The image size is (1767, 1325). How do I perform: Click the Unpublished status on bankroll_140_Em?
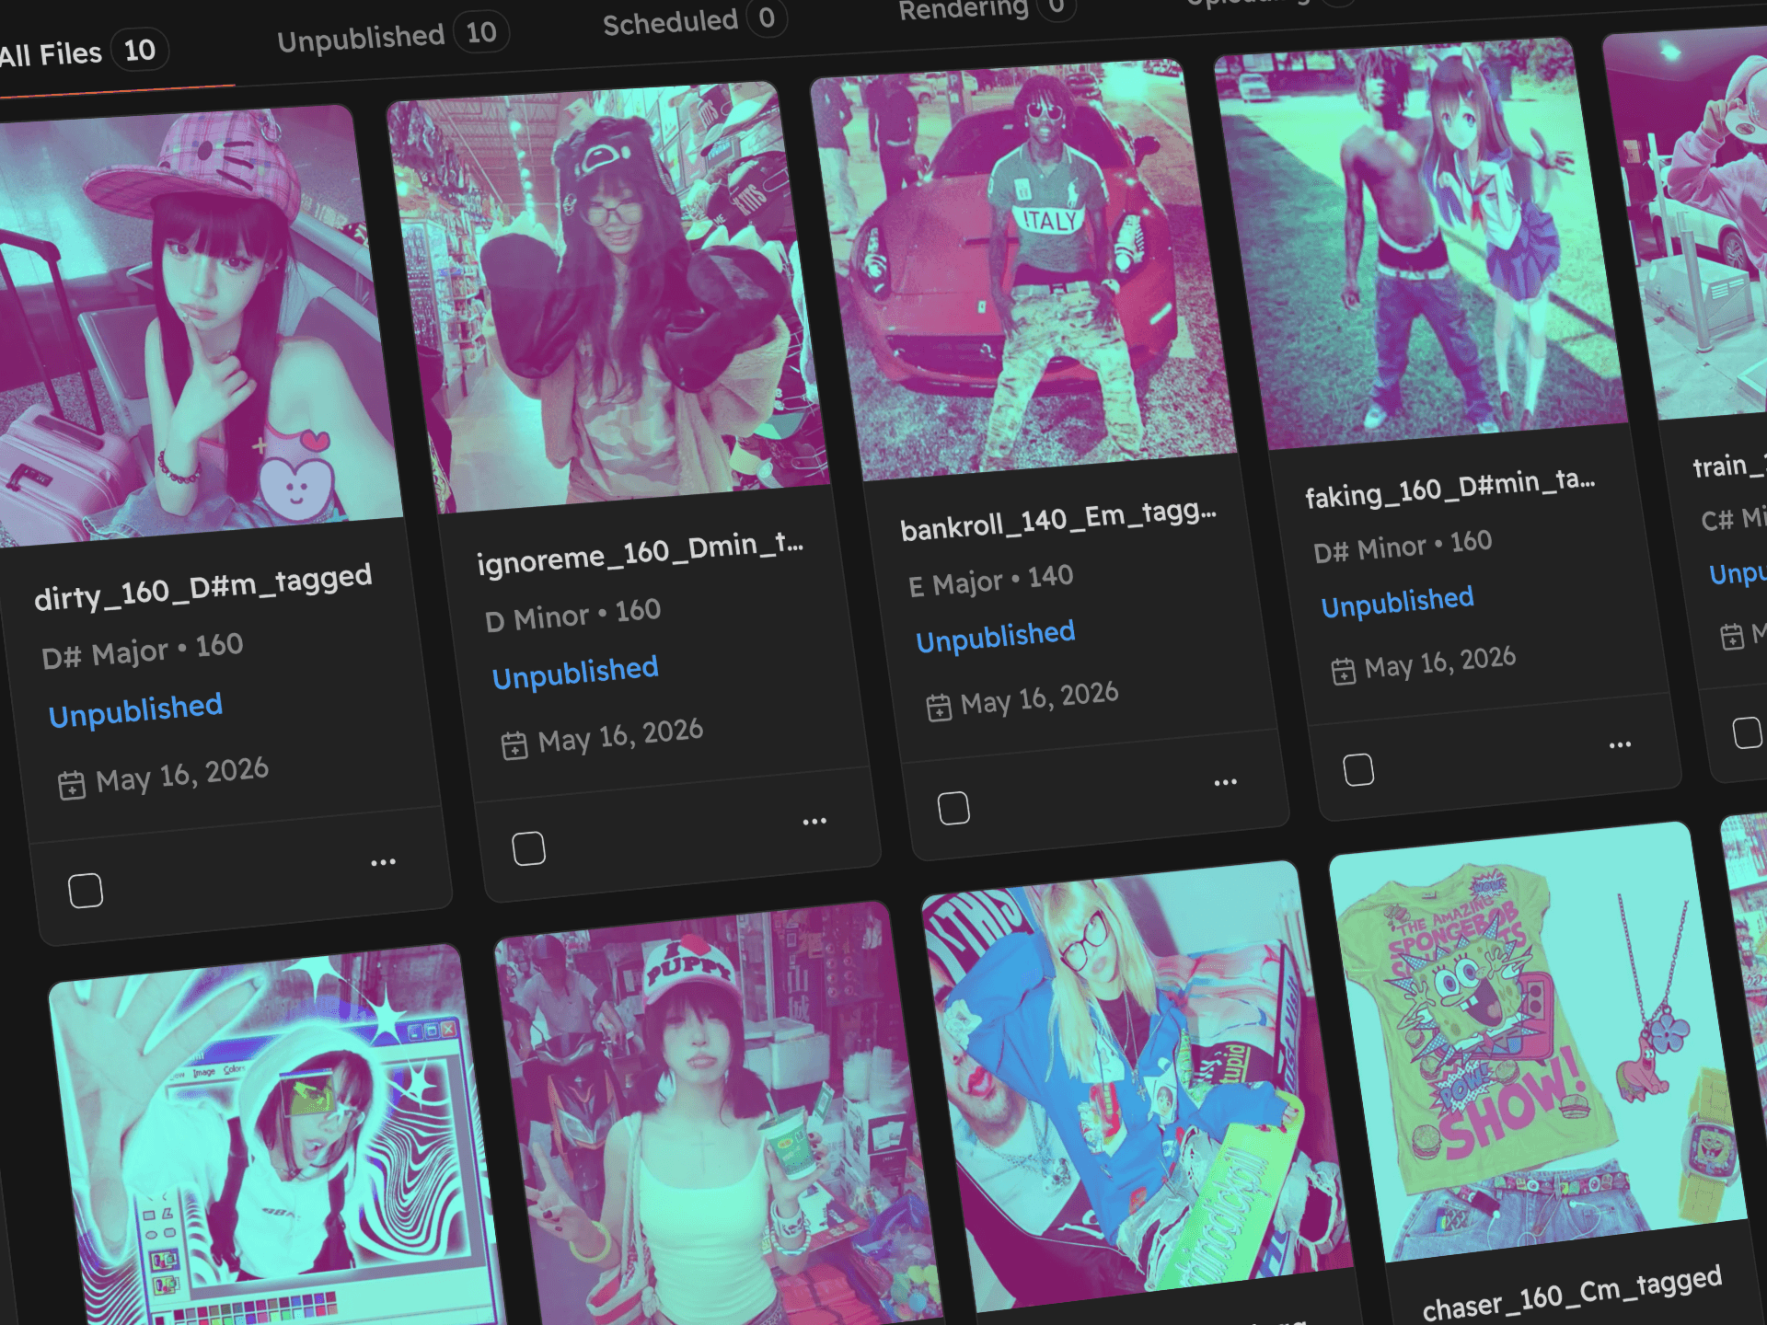(x=995, y=636)
